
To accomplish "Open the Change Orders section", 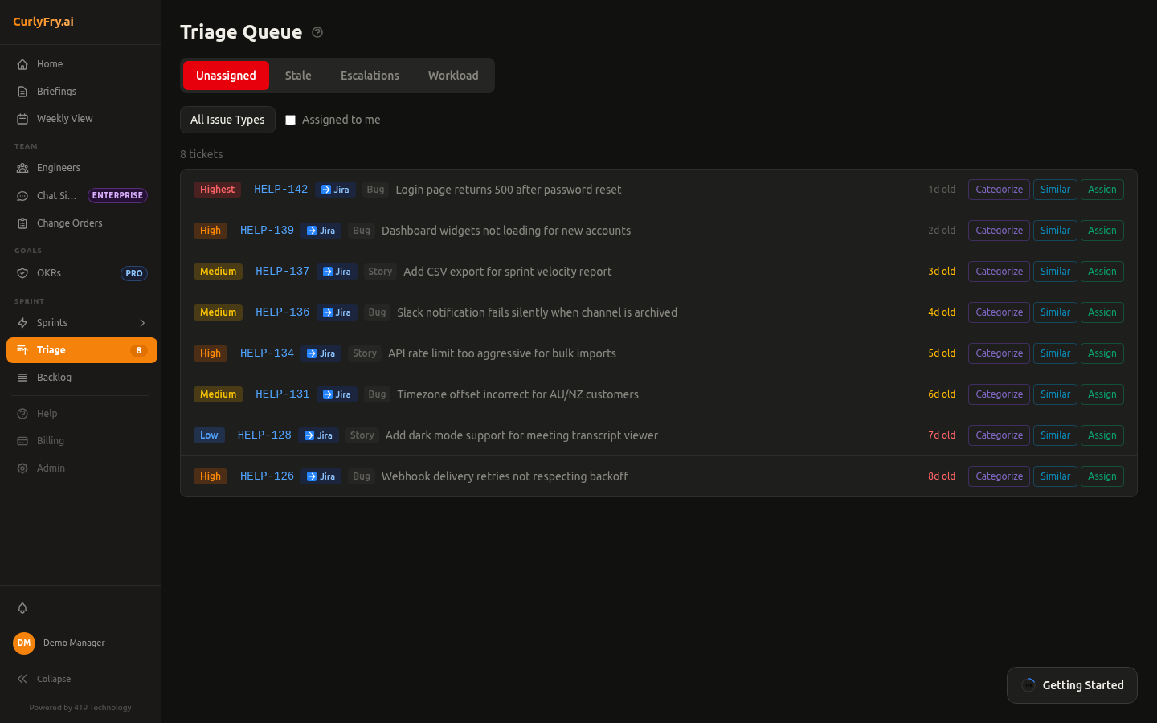I will click(x=68, y=223).
